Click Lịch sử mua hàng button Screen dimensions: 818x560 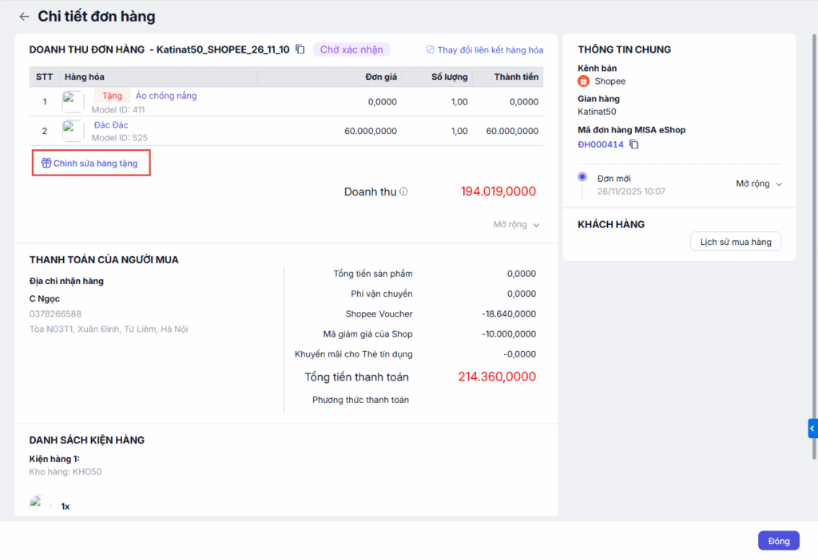pyautogui.click(x=735, y=242)
